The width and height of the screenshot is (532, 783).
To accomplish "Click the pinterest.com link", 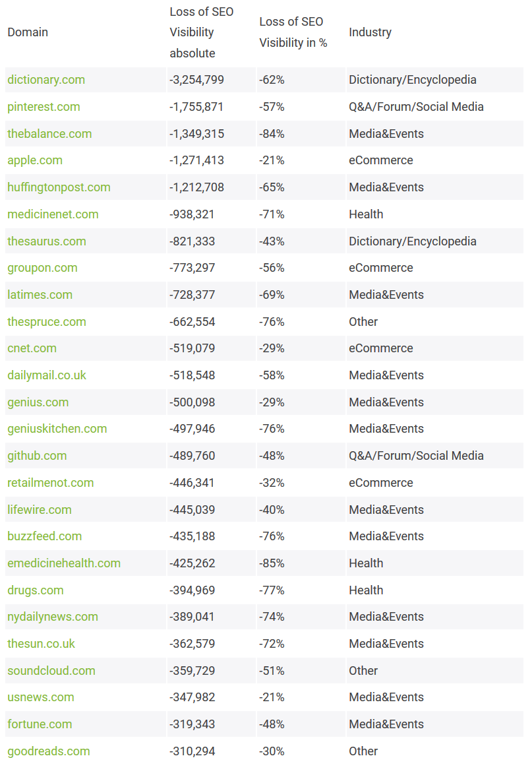I will click(x=44, y=107).
